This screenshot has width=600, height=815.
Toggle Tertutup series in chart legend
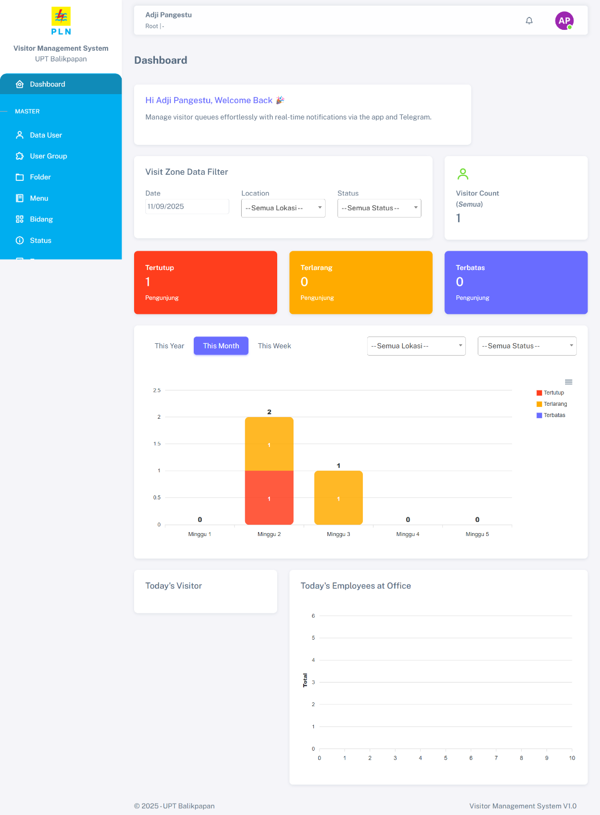coord(553,393)
